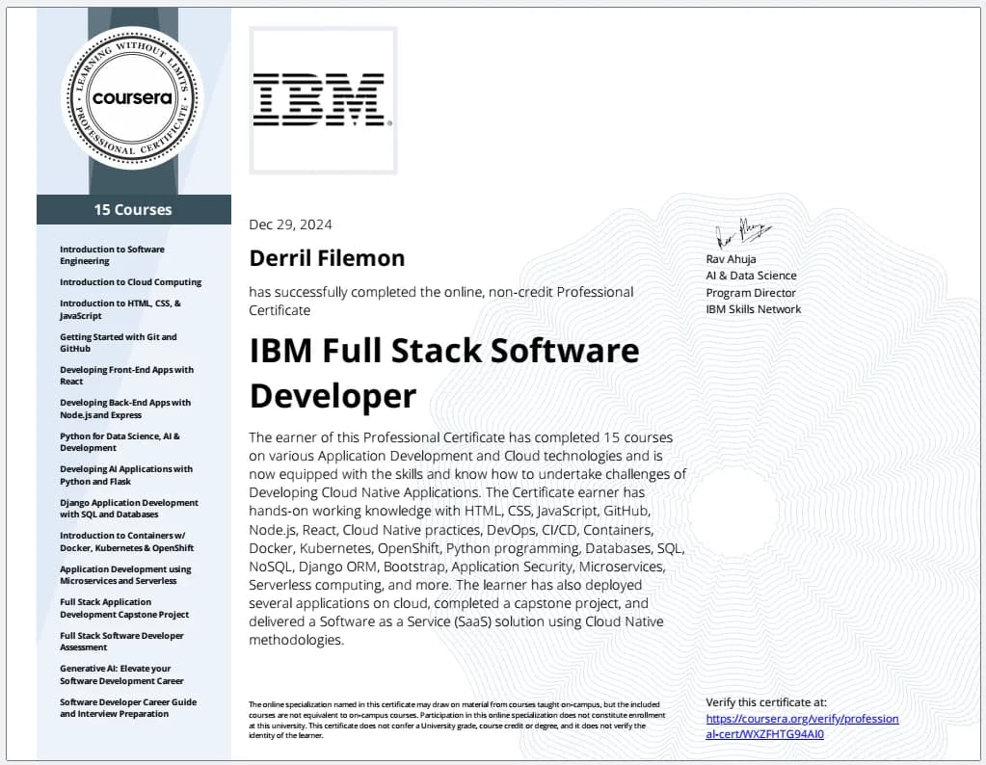Select 'Introduction to Cloud Computing' course entry
986x765 pixels.
tap(131, 282)
